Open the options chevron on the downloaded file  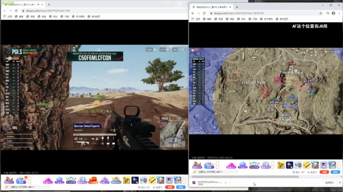[225, 182]
